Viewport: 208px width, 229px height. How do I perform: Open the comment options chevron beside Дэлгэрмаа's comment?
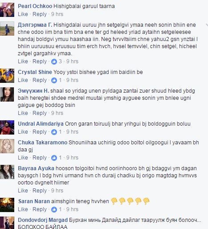pyautogui.click(x=207, y=25)
